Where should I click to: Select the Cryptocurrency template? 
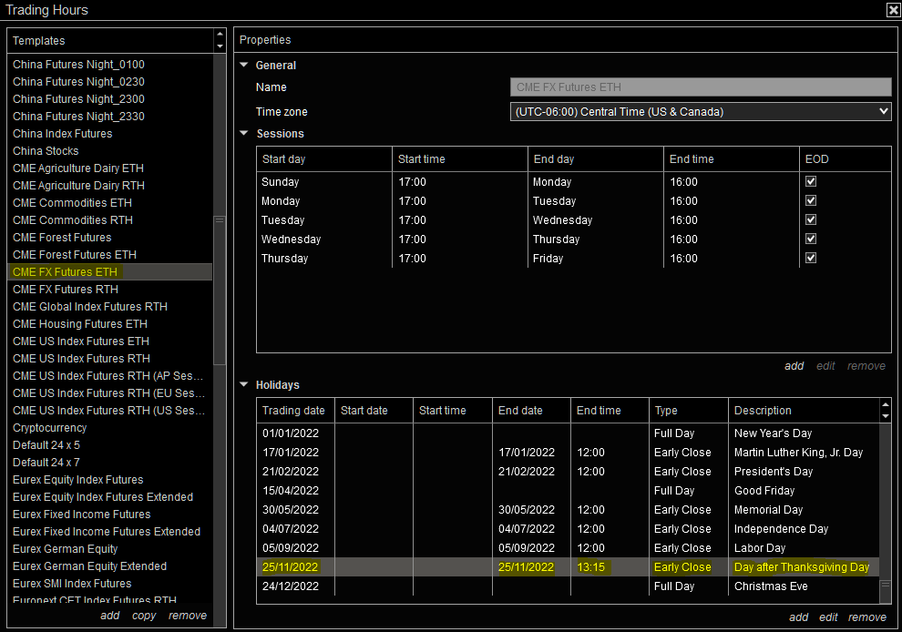coord(50,428)
